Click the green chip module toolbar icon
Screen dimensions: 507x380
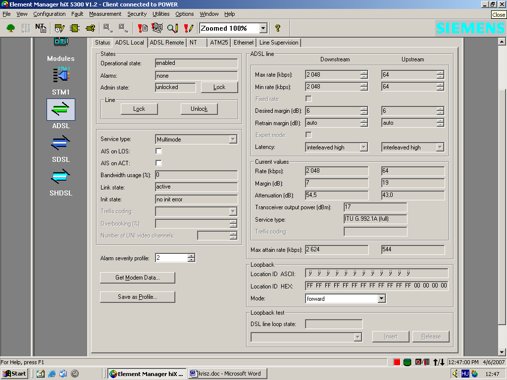coord(75,28)
